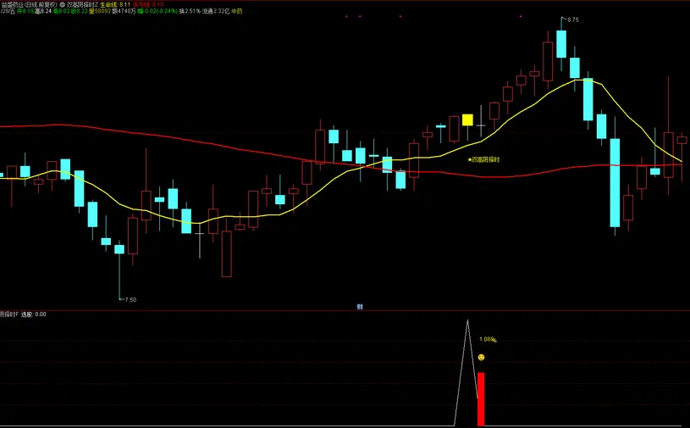
Task: Click the 中药 sector tag in header
Action: pos(237,12)
